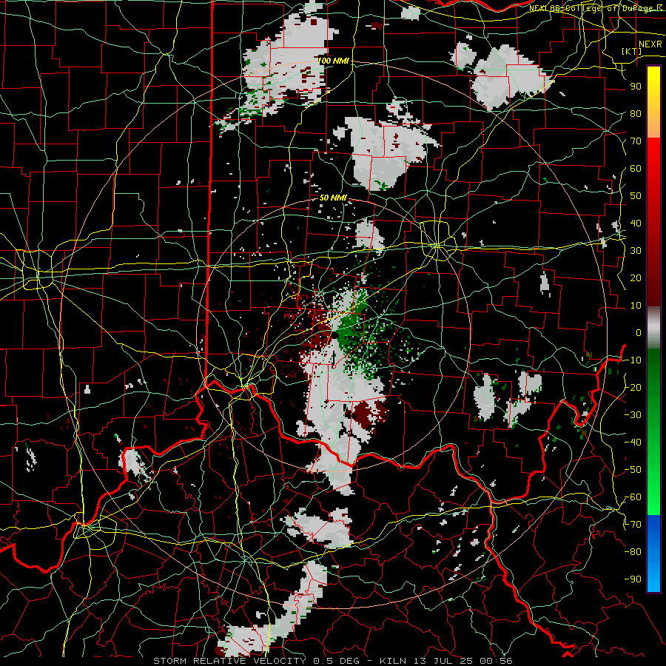666x666 pixels.
Task: Click the yellow highway loop at the far west city
Action: click(38, 271)
